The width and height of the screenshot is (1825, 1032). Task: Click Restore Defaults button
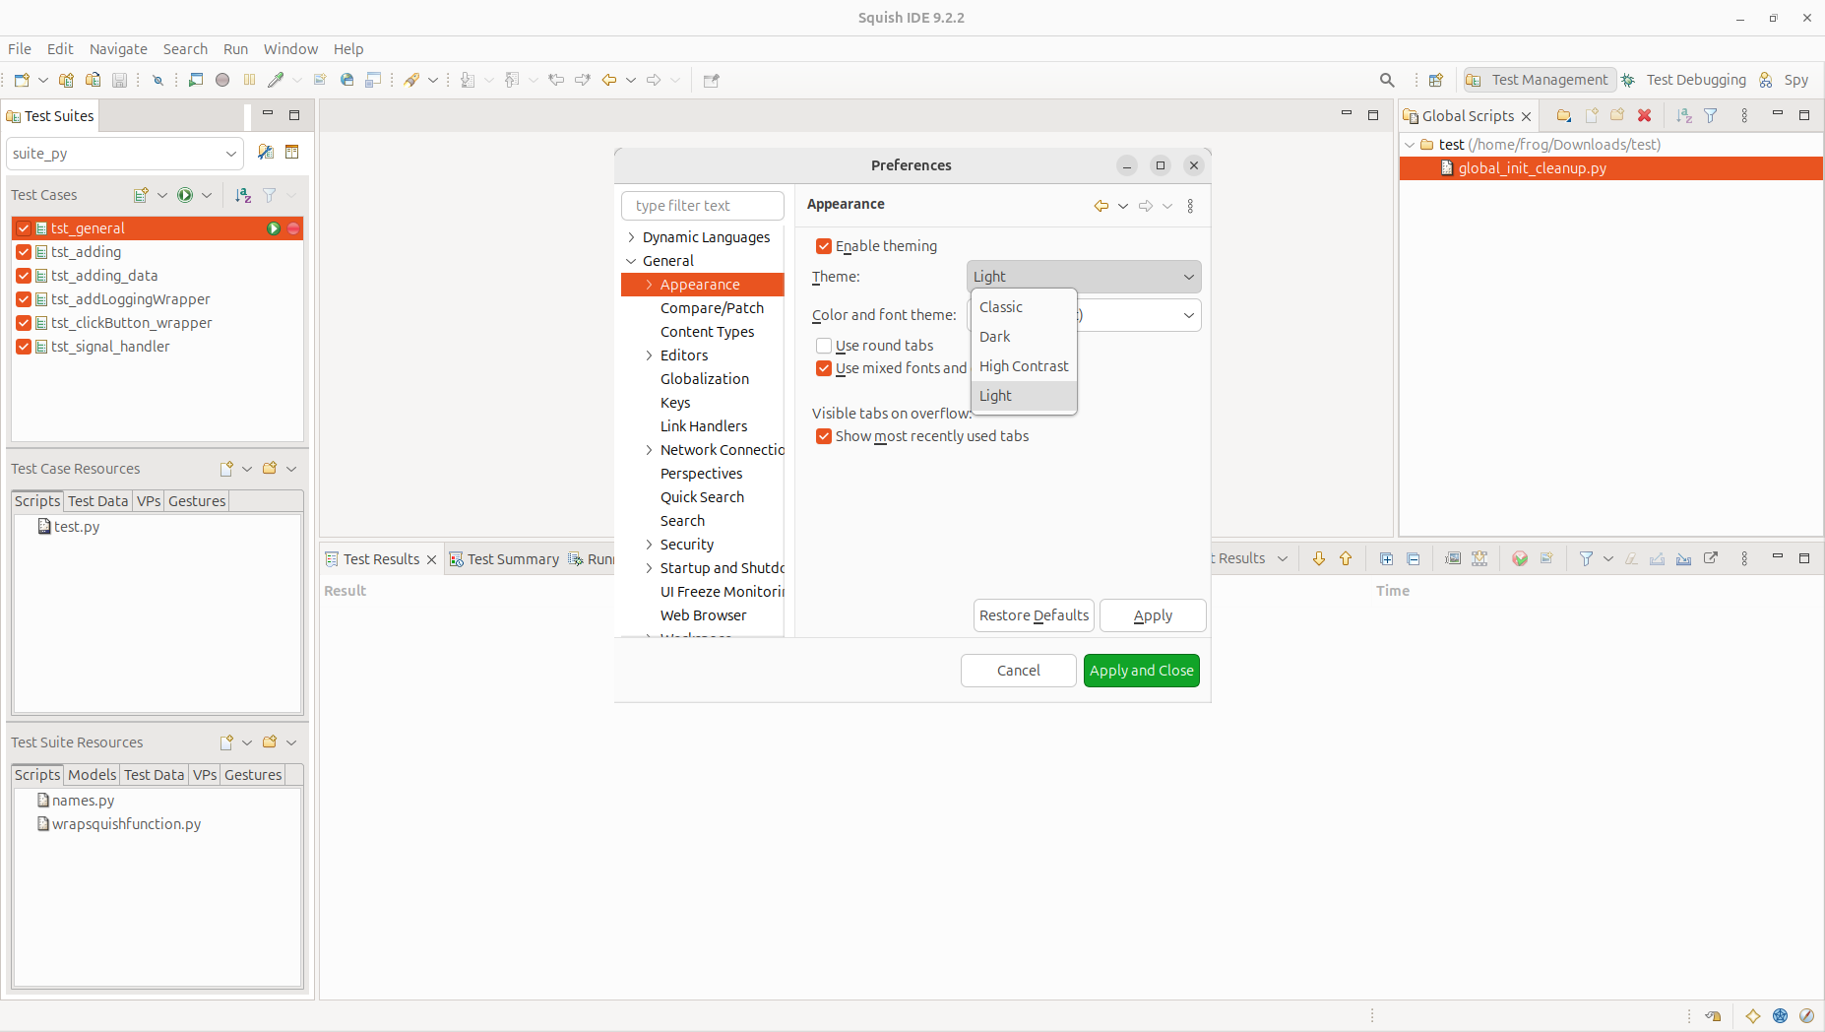click(1034, 615)
